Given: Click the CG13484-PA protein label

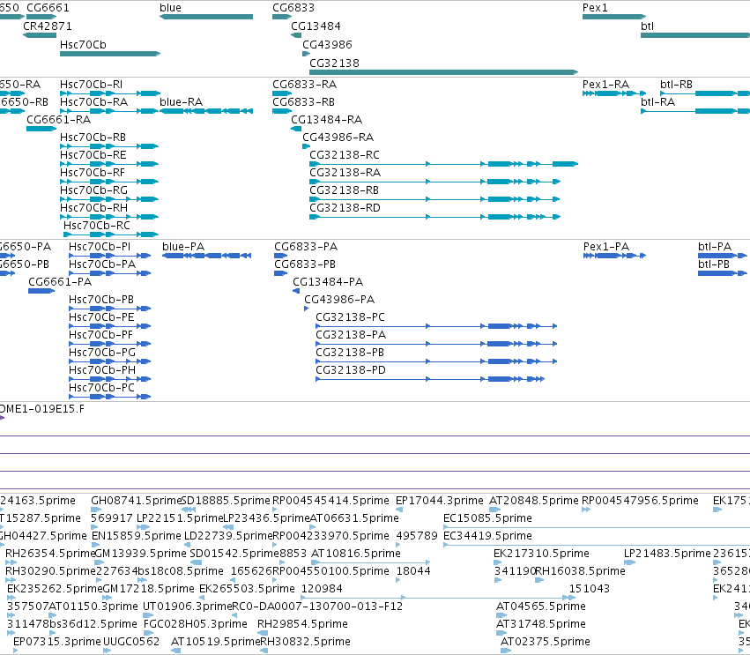Looking at the screenshot, I should point(328,282).
